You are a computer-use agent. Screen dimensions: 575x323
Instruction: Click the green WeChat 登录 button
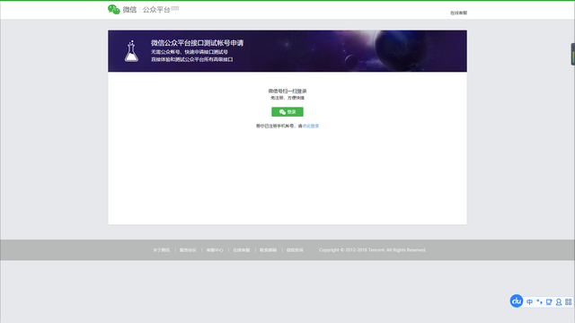(x=287, y=111)
